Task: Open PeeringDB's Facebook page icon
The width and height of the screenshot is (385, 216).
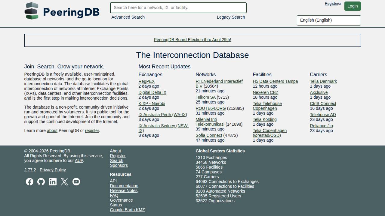Action: coord(29,181)
